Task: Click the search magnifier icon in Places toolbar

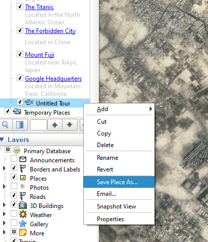Action: point(5,125)
